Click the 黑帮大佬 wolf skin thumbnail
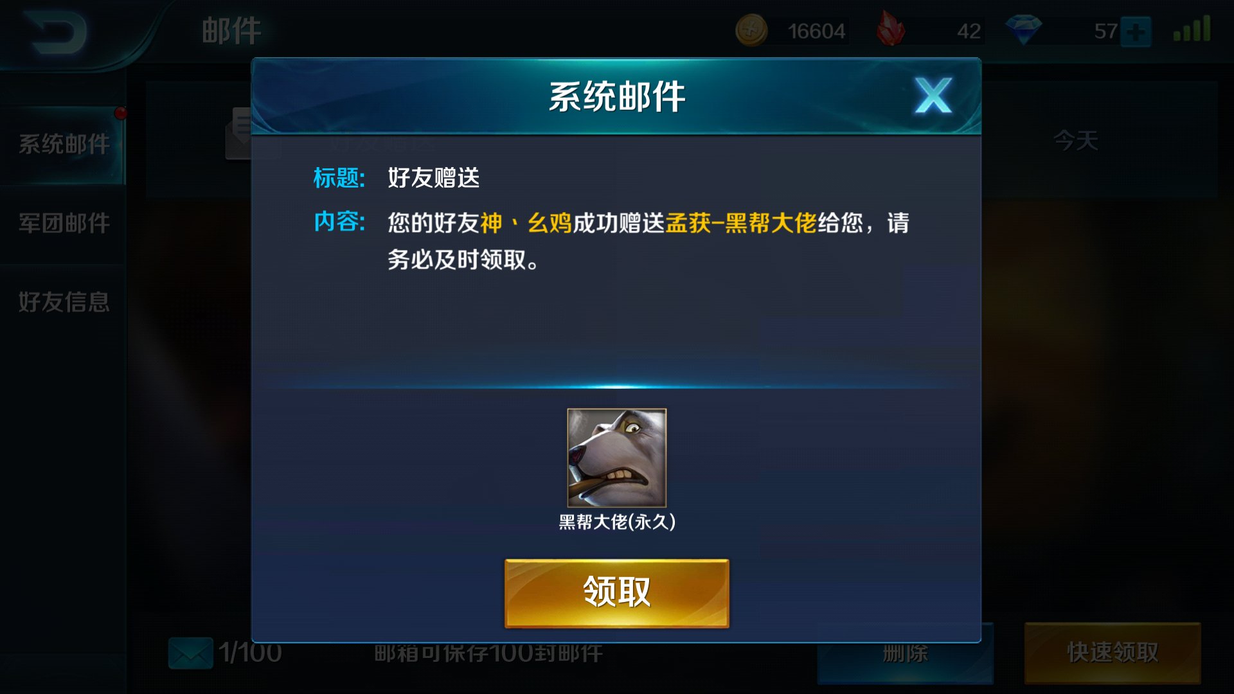The image size is (1234, 694). pyautogui.click(x=616, y=458)
